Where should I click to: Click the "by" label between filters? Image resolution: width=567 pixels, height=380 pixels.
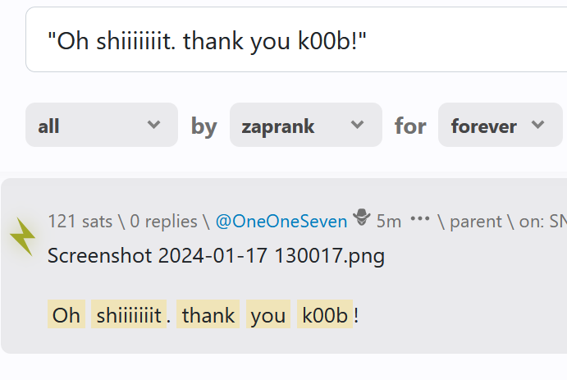click(x=203, y=126)
